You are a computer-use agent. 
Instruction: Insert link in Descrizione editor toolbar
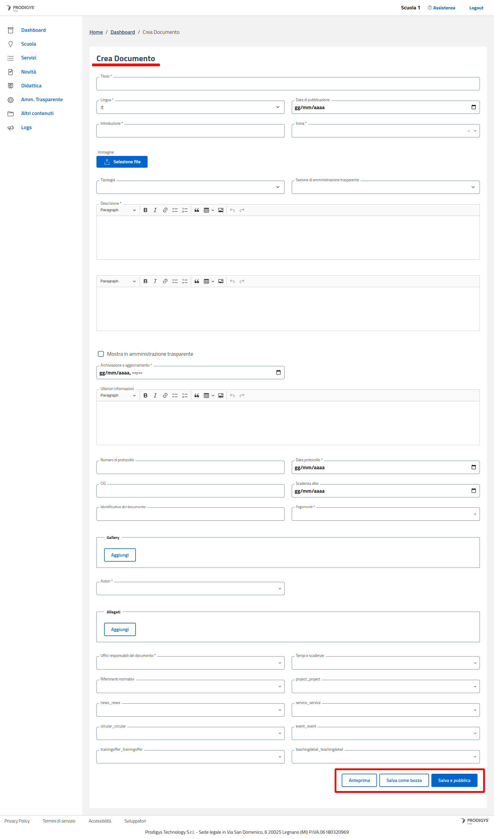(x=165, y=210)
